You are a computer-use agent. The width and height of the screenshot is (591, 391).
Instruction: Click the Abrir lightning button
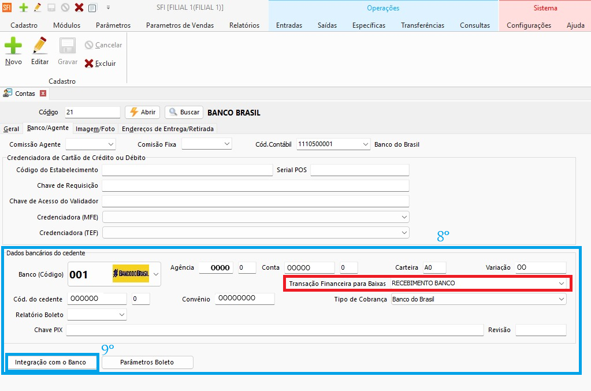point(143,112)
